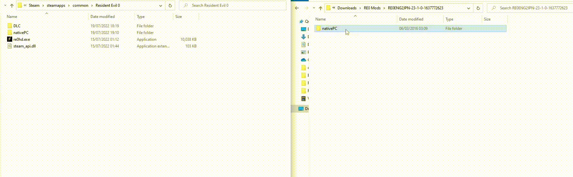Sort by Size in RE0ENG2JPN window
The height and width of the screenshot is (177, 573).
(x=487, y=19)
